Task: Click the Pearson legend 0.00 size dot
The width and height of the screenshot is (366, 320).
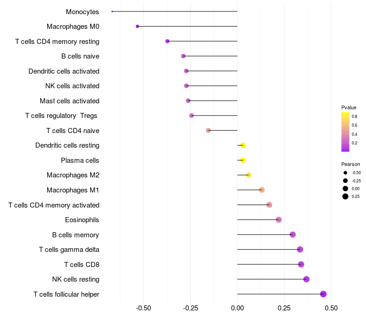Action: click(345, 188)
